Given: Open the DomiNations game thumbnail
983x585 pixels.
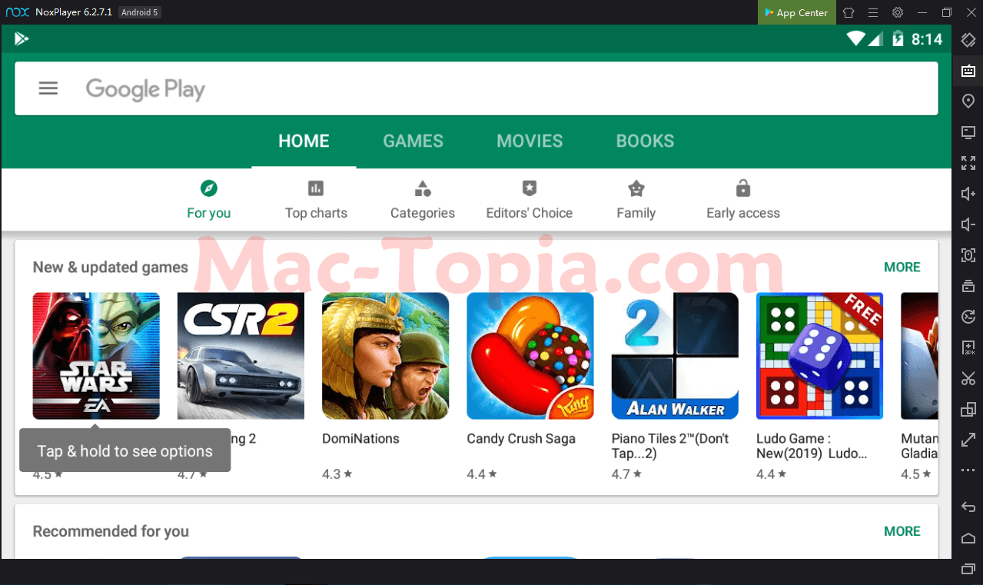Looking at the screenshot, I should [x=385, y=356].
